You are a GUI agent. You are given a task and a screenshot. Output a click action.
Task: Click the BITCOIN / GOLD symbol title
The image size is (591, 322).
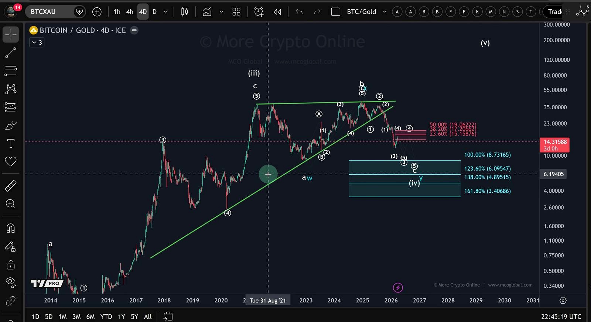(x=82, y=30)
